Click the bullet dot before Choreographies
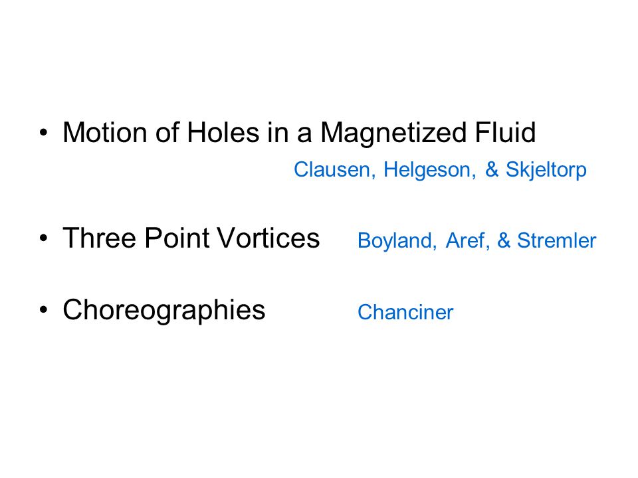638x478 pixels. (43, 310)
